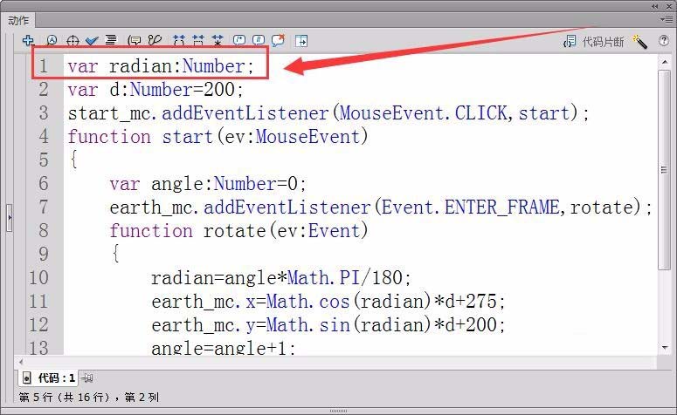Click the vertical scrollbar down arrow
677x415 pixels.
(x=665, y=347)
